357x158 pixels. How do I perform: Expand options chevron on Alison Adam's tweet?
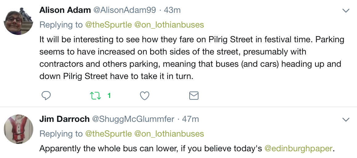coord(346,10)
